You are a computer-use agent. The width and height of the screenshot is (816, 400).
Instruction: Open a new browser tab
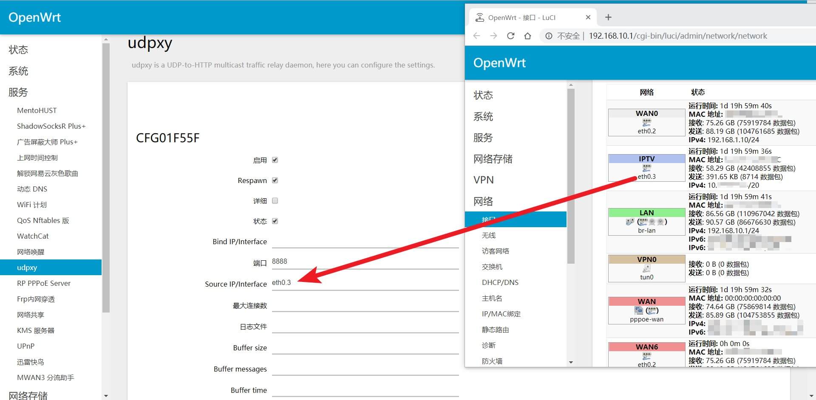click(x=608, y=17)
